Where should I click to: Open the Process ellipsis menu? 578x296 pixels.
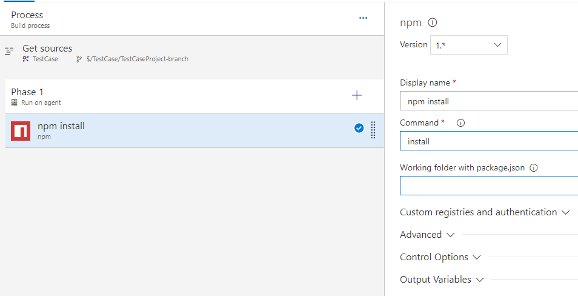(363, 18)
